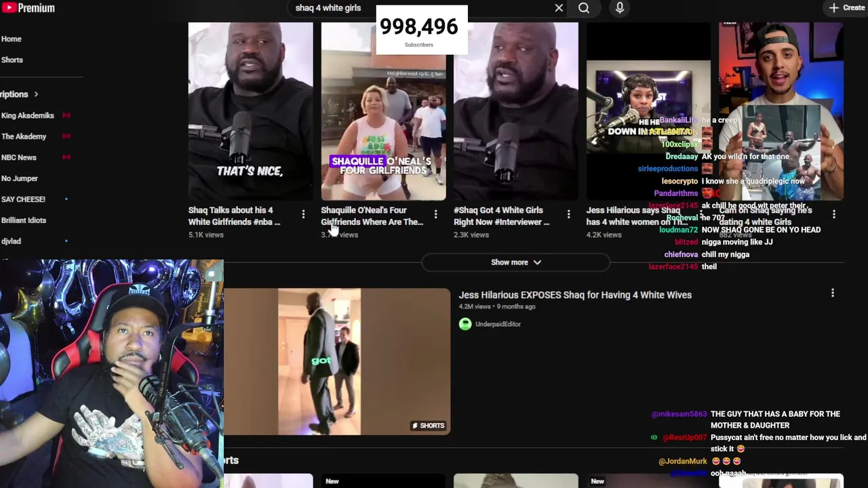868x488 pixels.
Task: Start voice search with the microphone
Action: click(620, 8)
